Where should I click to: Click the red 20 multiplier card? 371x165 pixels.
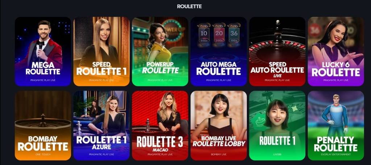pyautogui.click(x=219, y=35)
